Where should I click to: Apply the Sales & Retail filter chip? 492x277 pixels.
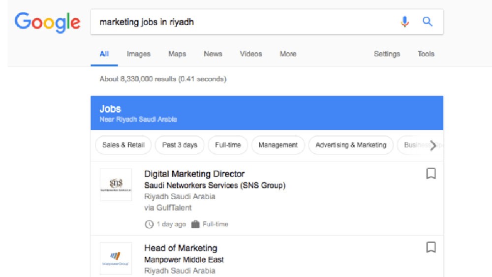click(123, 145)
